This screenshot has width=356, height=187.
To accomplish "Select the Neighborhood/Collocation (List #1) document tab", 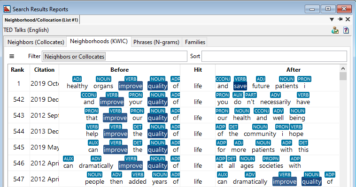I will 41,20.
